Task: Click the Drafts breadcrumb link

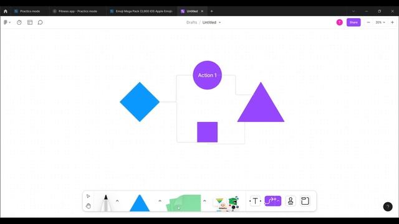Action: point(191,22)
